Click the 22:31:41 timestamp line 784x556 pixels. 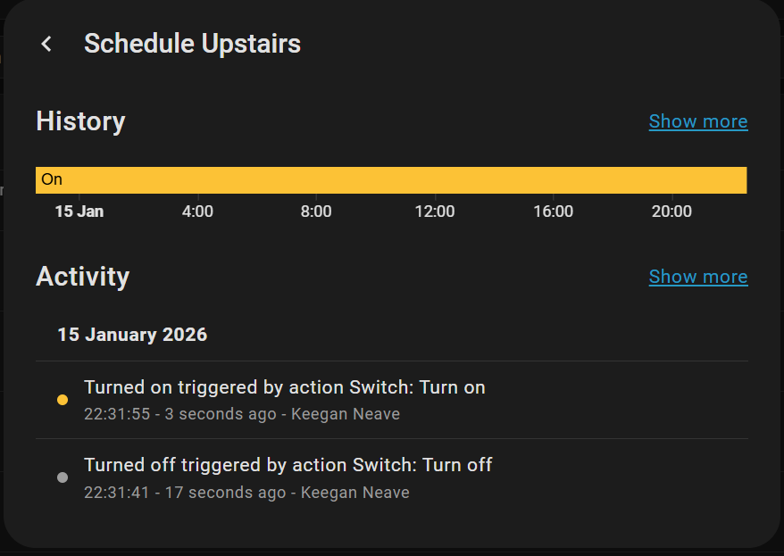click(246, 492)
